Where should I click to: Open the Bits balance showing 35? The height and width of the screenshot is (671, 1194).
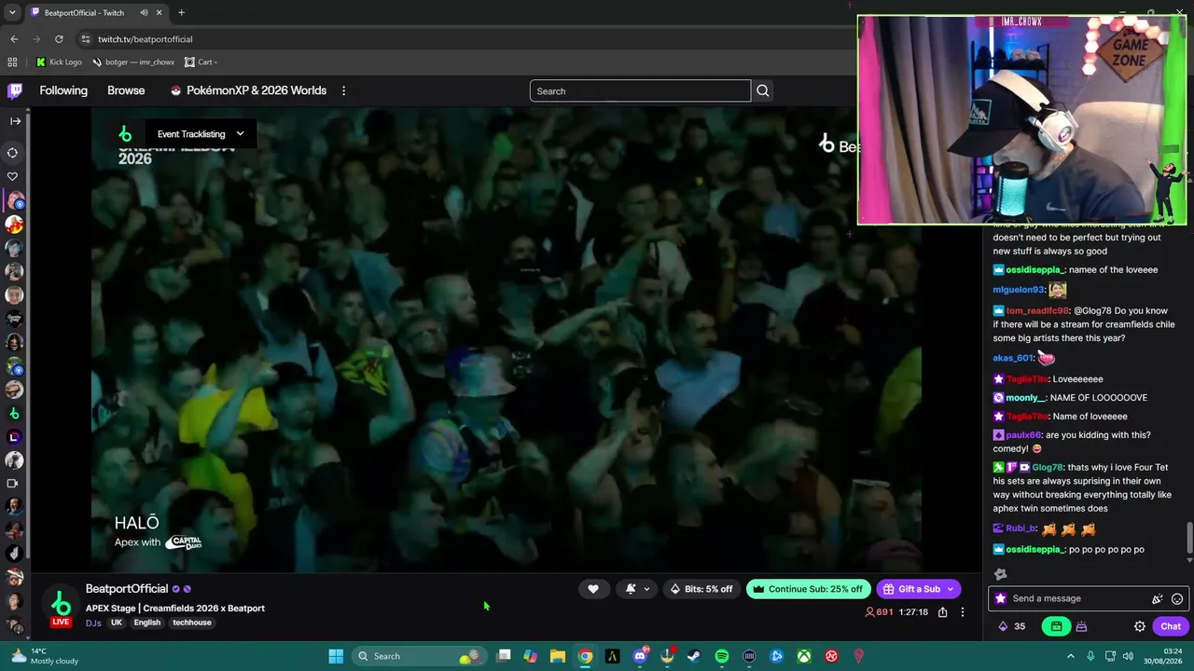1011,626
